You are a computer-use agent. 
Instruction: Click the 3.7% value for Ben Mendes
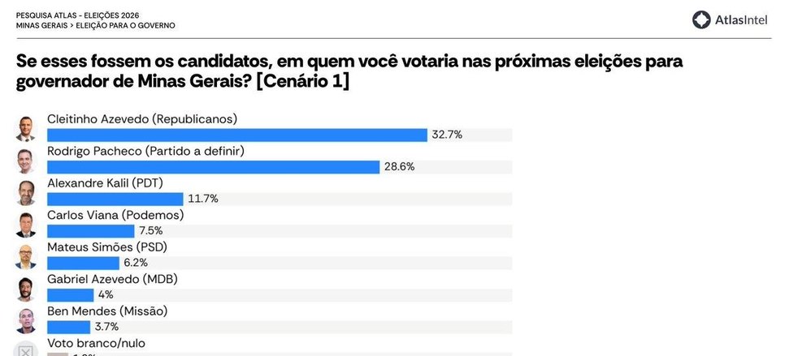(106, 327)
